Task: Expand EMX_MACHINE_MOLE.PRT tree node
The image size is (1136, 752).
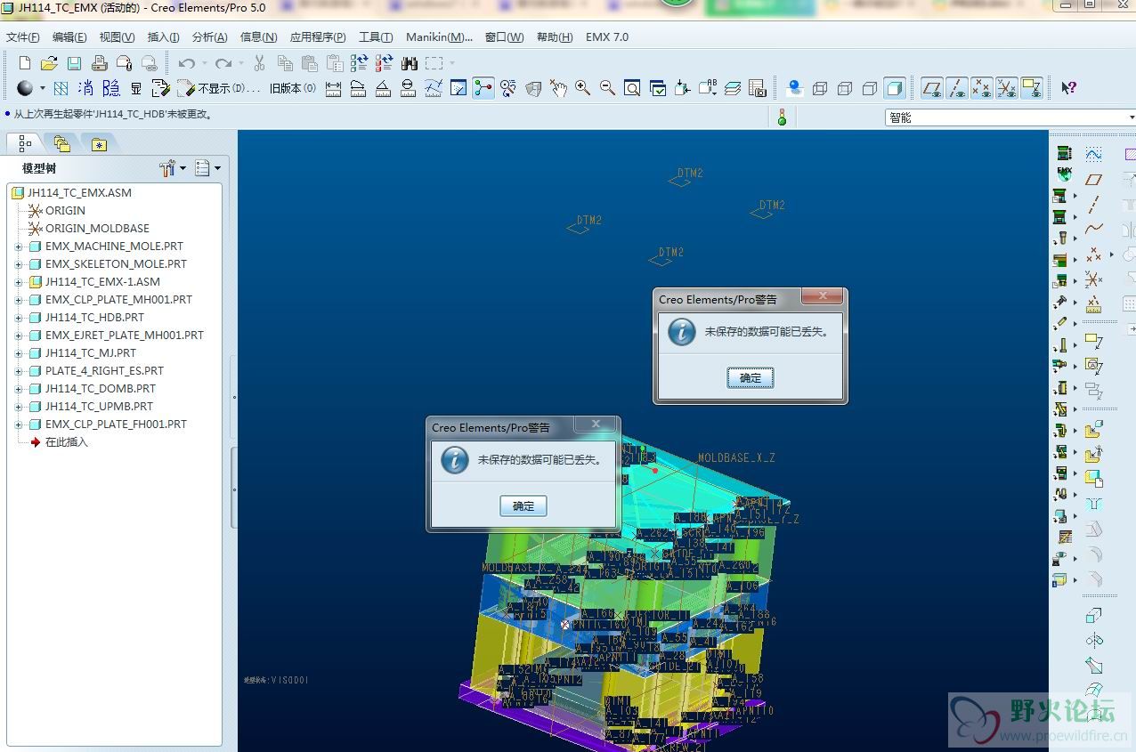Action: (19, 247)
